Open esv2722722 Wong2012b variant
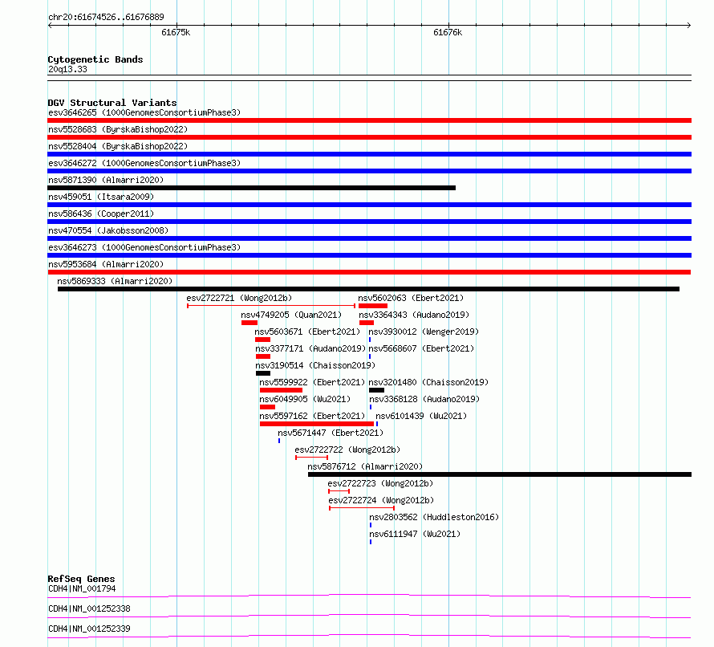 pyautogui.click(x=347, y=450)
